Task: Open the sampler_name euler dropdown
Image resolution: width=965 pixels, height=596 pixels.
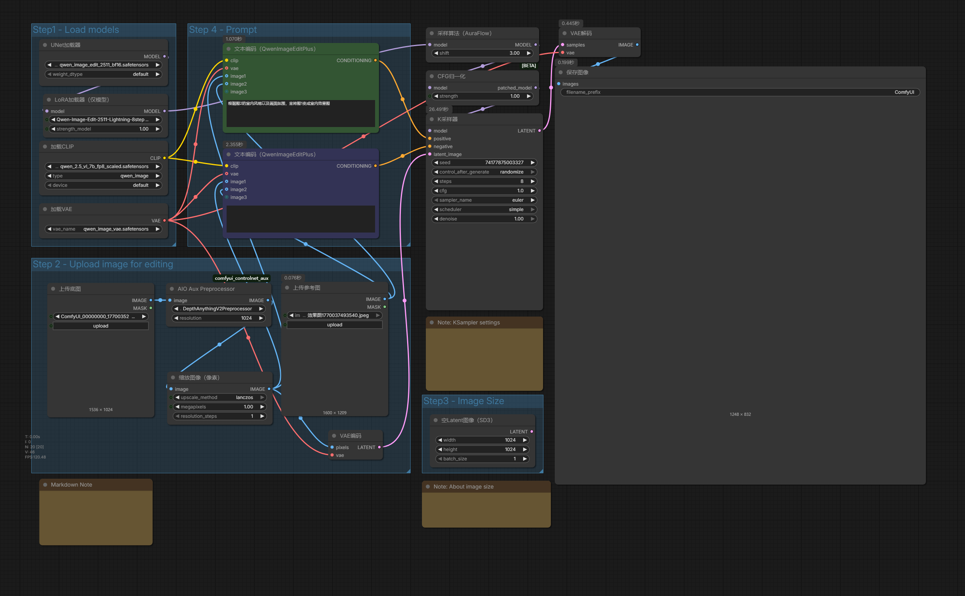Action: click(x=484, y=200)
